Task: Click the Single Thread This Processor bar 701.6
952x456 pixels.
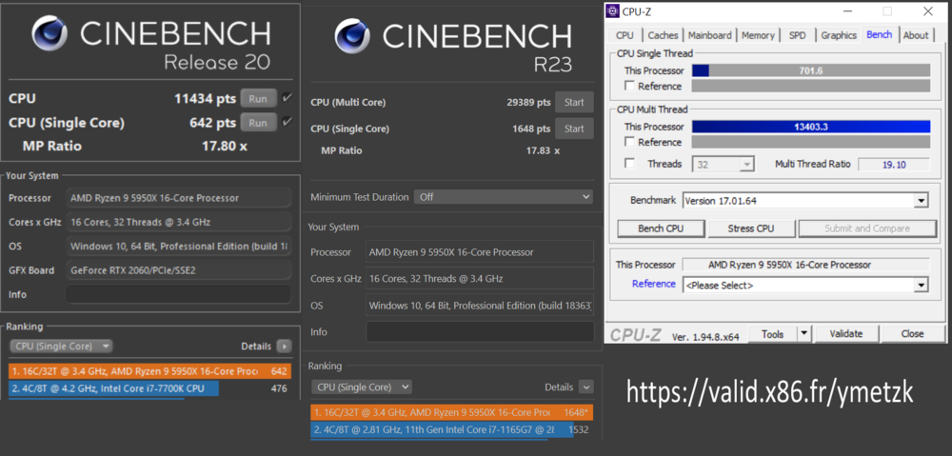Action: (810, 70)
